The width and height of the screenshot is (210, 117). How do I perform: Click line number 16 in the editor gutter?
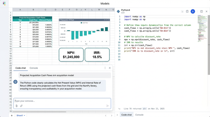click(119, 60)
